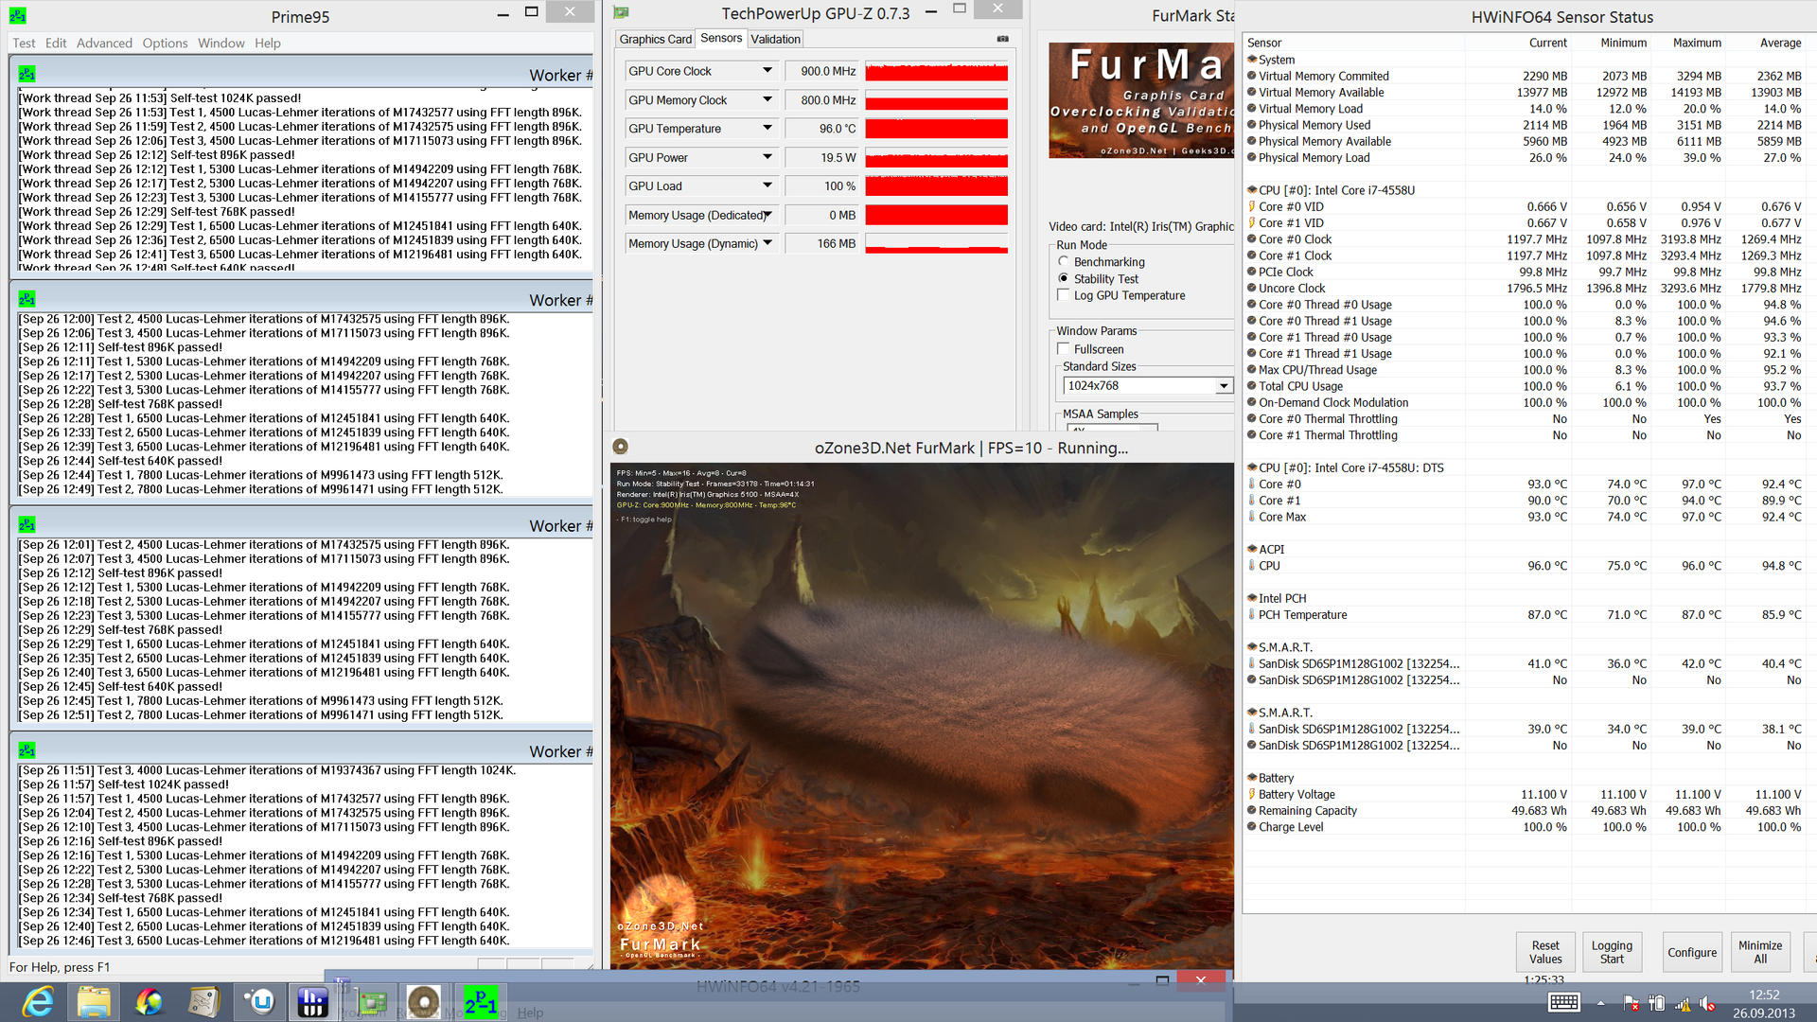This screenshot has height=1022, width=1817.
Task: Switch to Sensors tab in GPU-Z
Action: coord(721,38)
